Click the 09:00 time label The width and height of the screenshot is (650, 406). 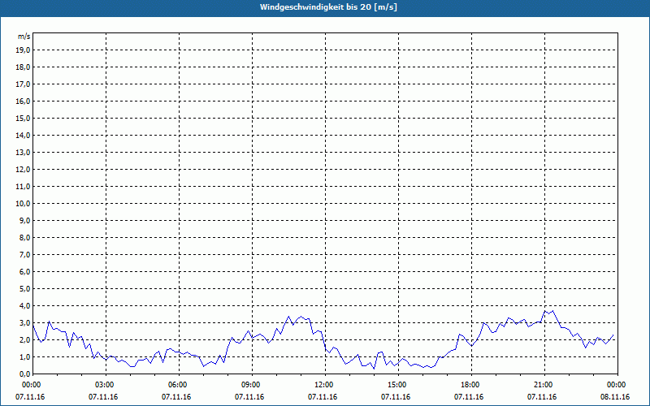click(x=252, y=385)
